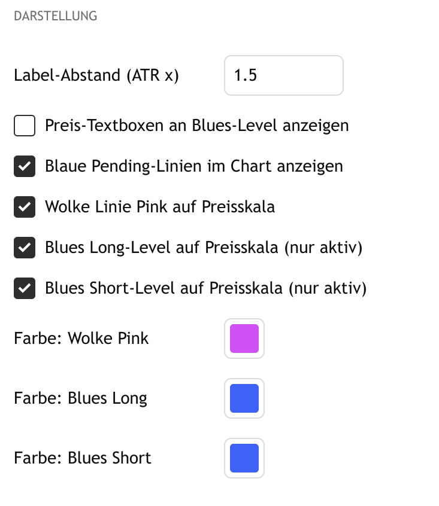The width and height of the screenshot is (439, 506).
Task: Toggle the Wolke Linie Pink checkbox
Action: pyautogui.click(x=25, y=207)
